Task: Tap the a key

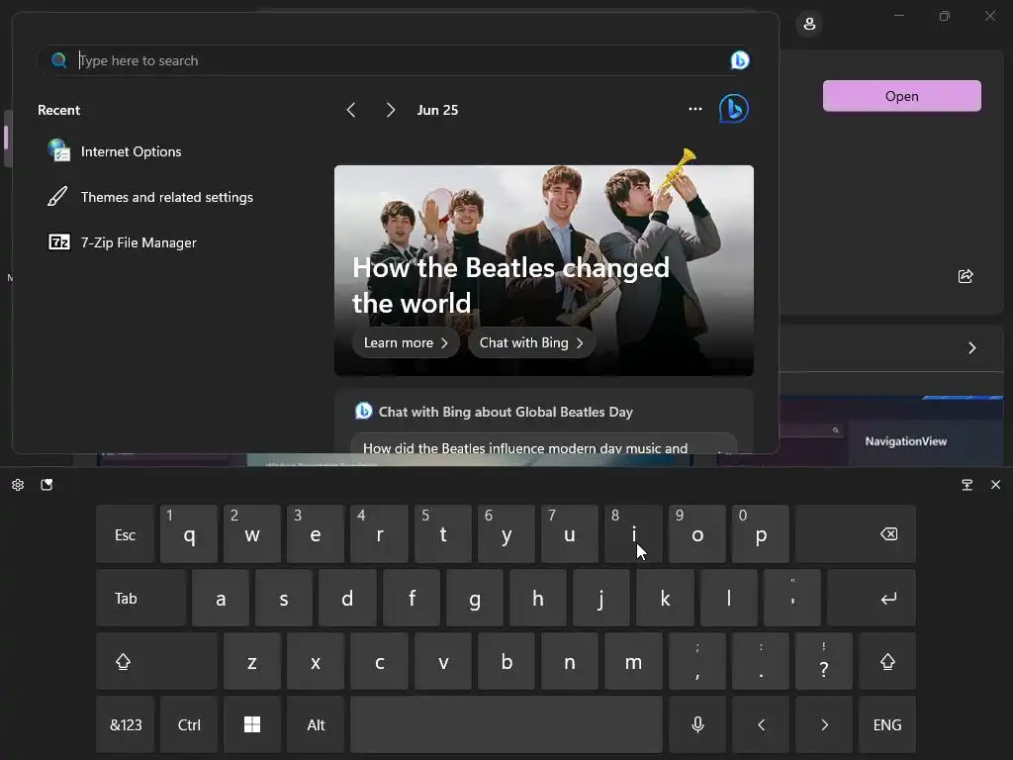Action: point(221,598)
